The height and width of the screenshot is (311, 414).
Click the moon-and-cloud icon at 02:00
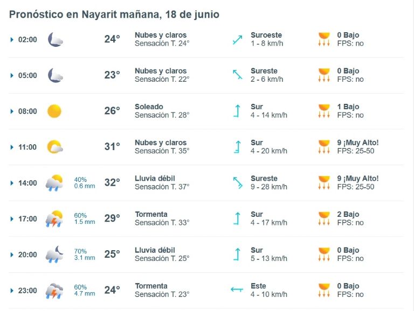click(x=55, y=39)
